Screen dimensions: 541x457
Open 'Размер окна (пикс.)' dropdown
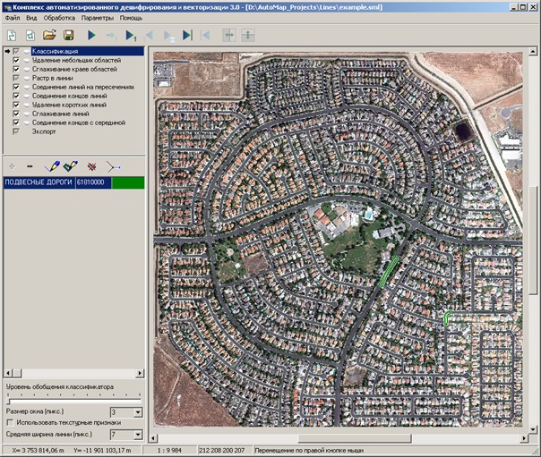point(137,411)
